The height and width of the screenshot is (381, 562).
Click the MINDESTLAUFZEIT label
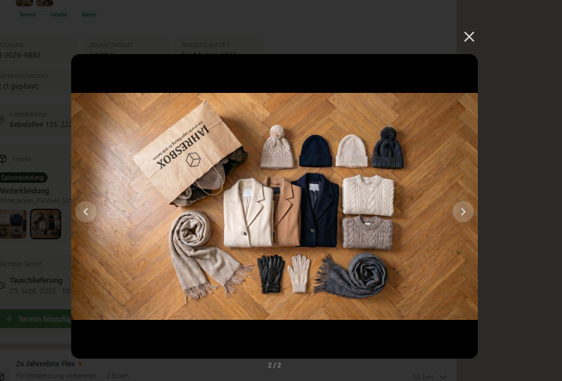[x=206, y=45]
